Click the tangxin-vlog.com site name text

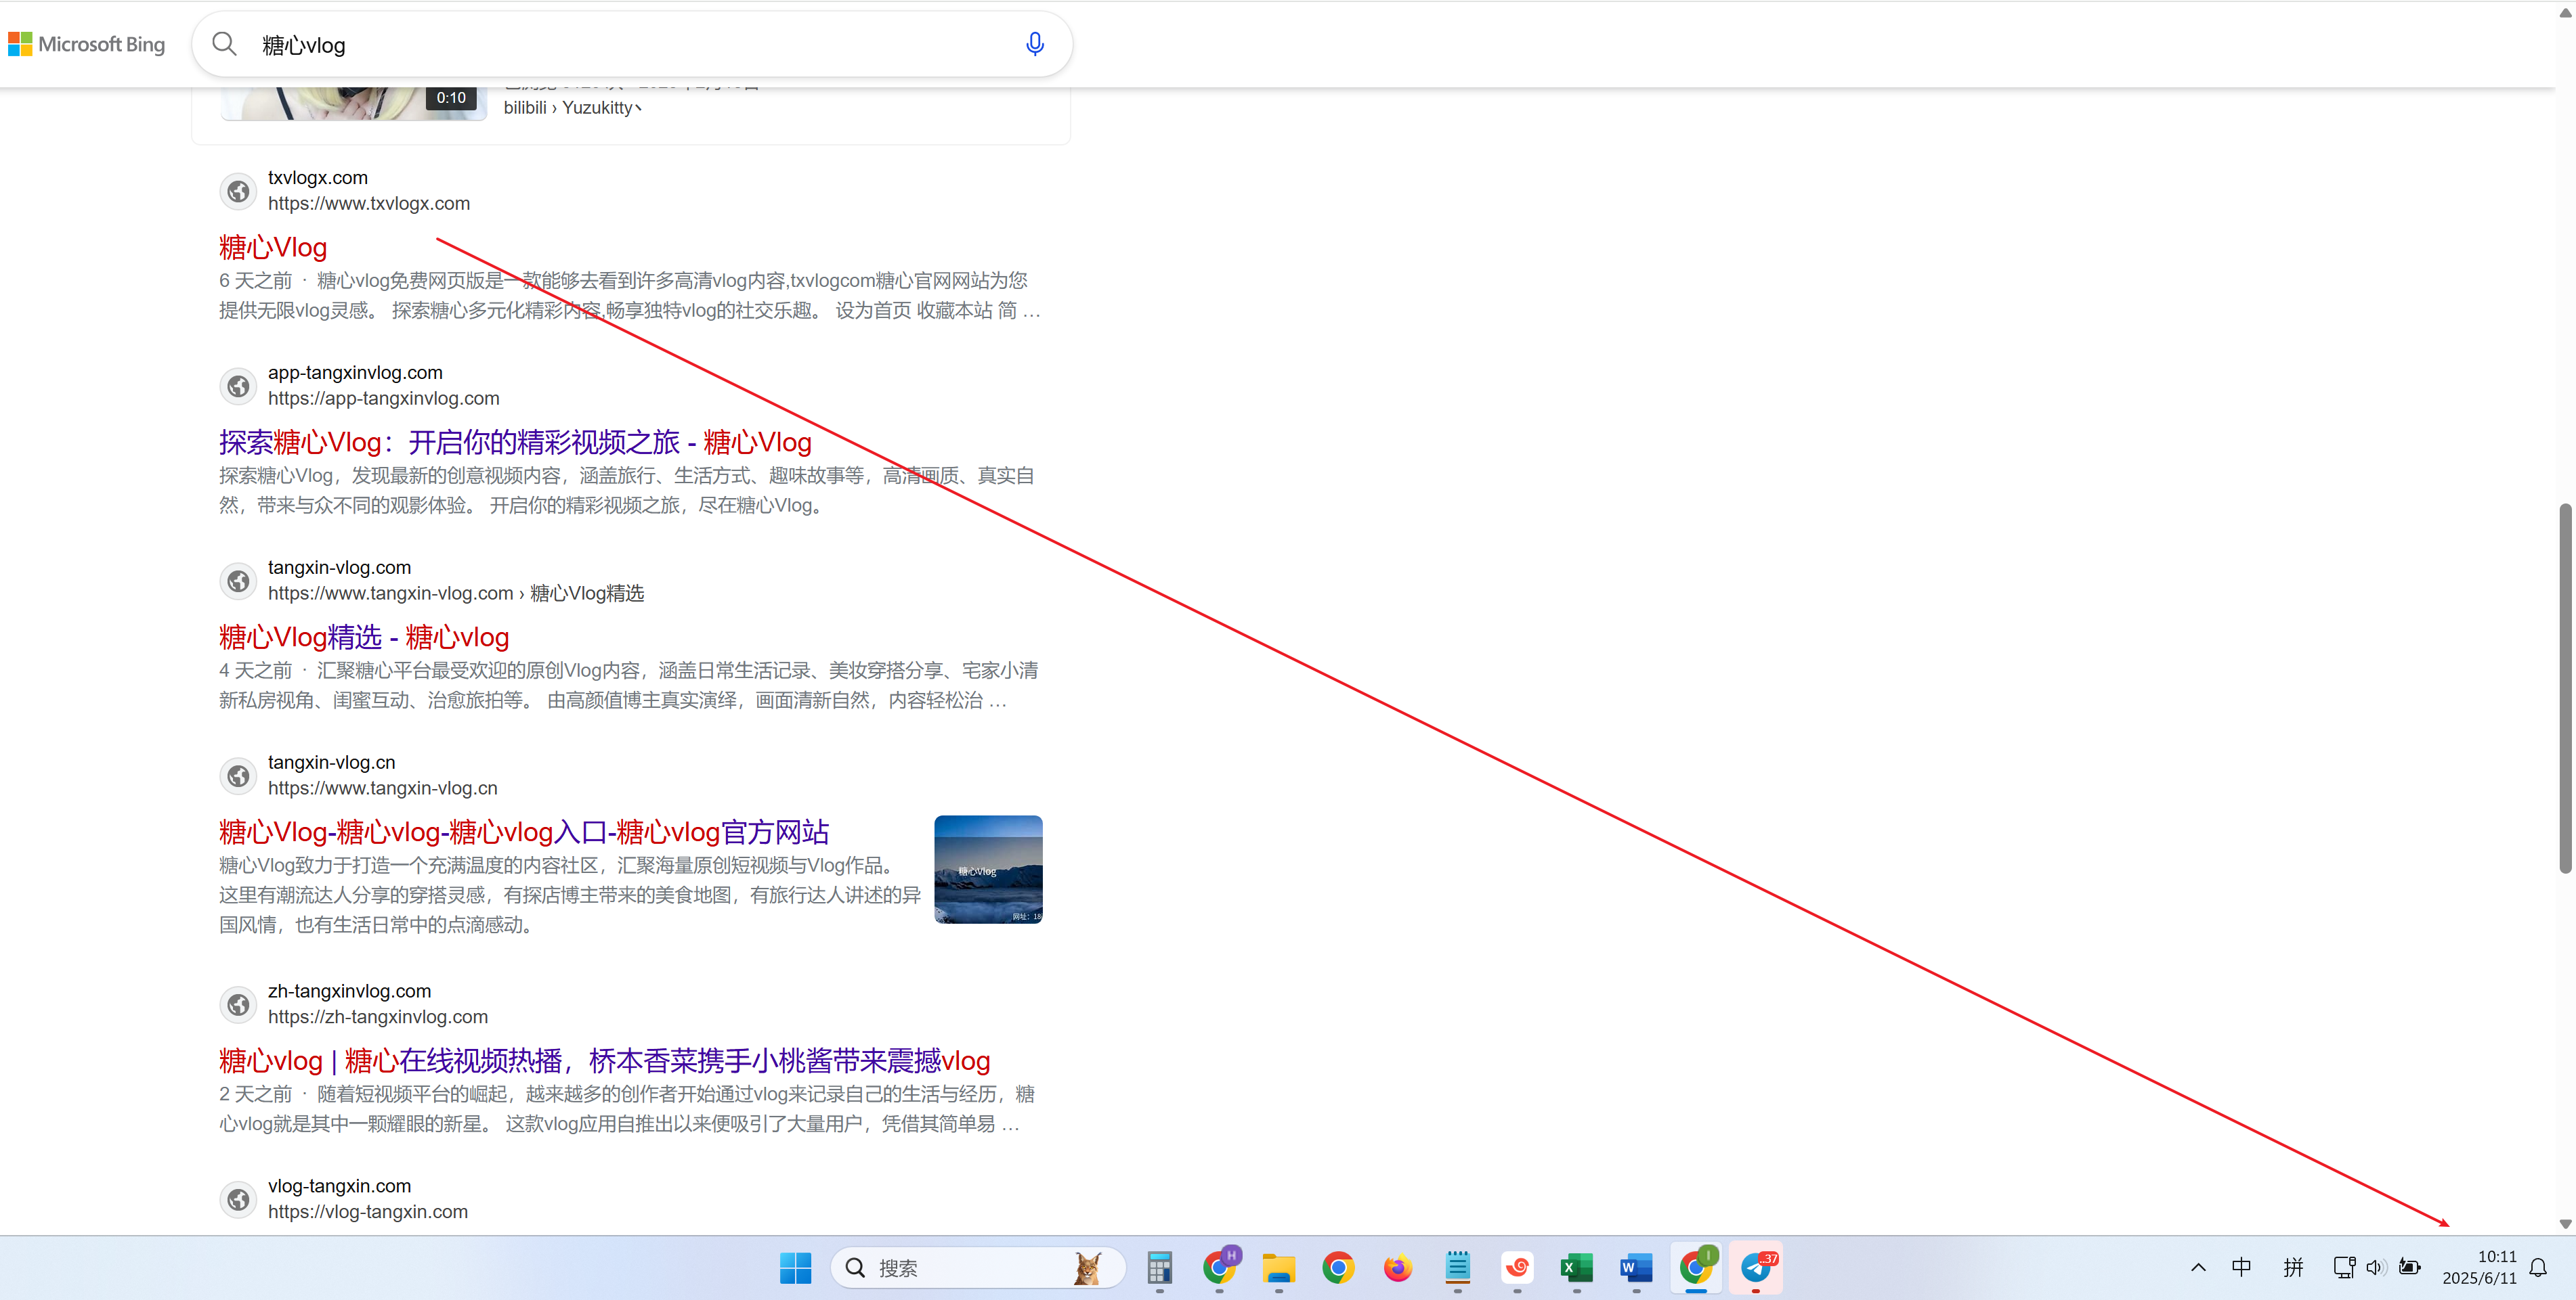pyautogui.click(x=339, y=566)
